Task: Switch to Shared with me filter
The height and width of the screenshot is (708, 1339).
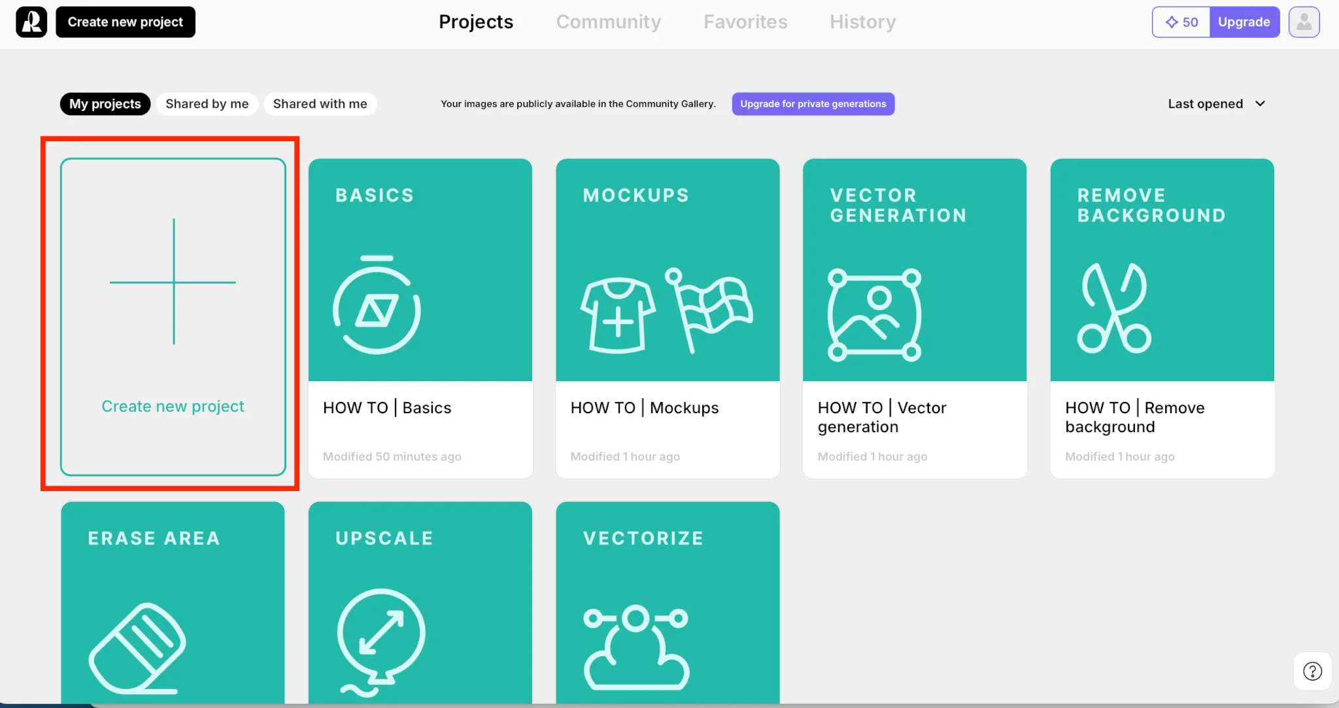Action: pos(320,104)
